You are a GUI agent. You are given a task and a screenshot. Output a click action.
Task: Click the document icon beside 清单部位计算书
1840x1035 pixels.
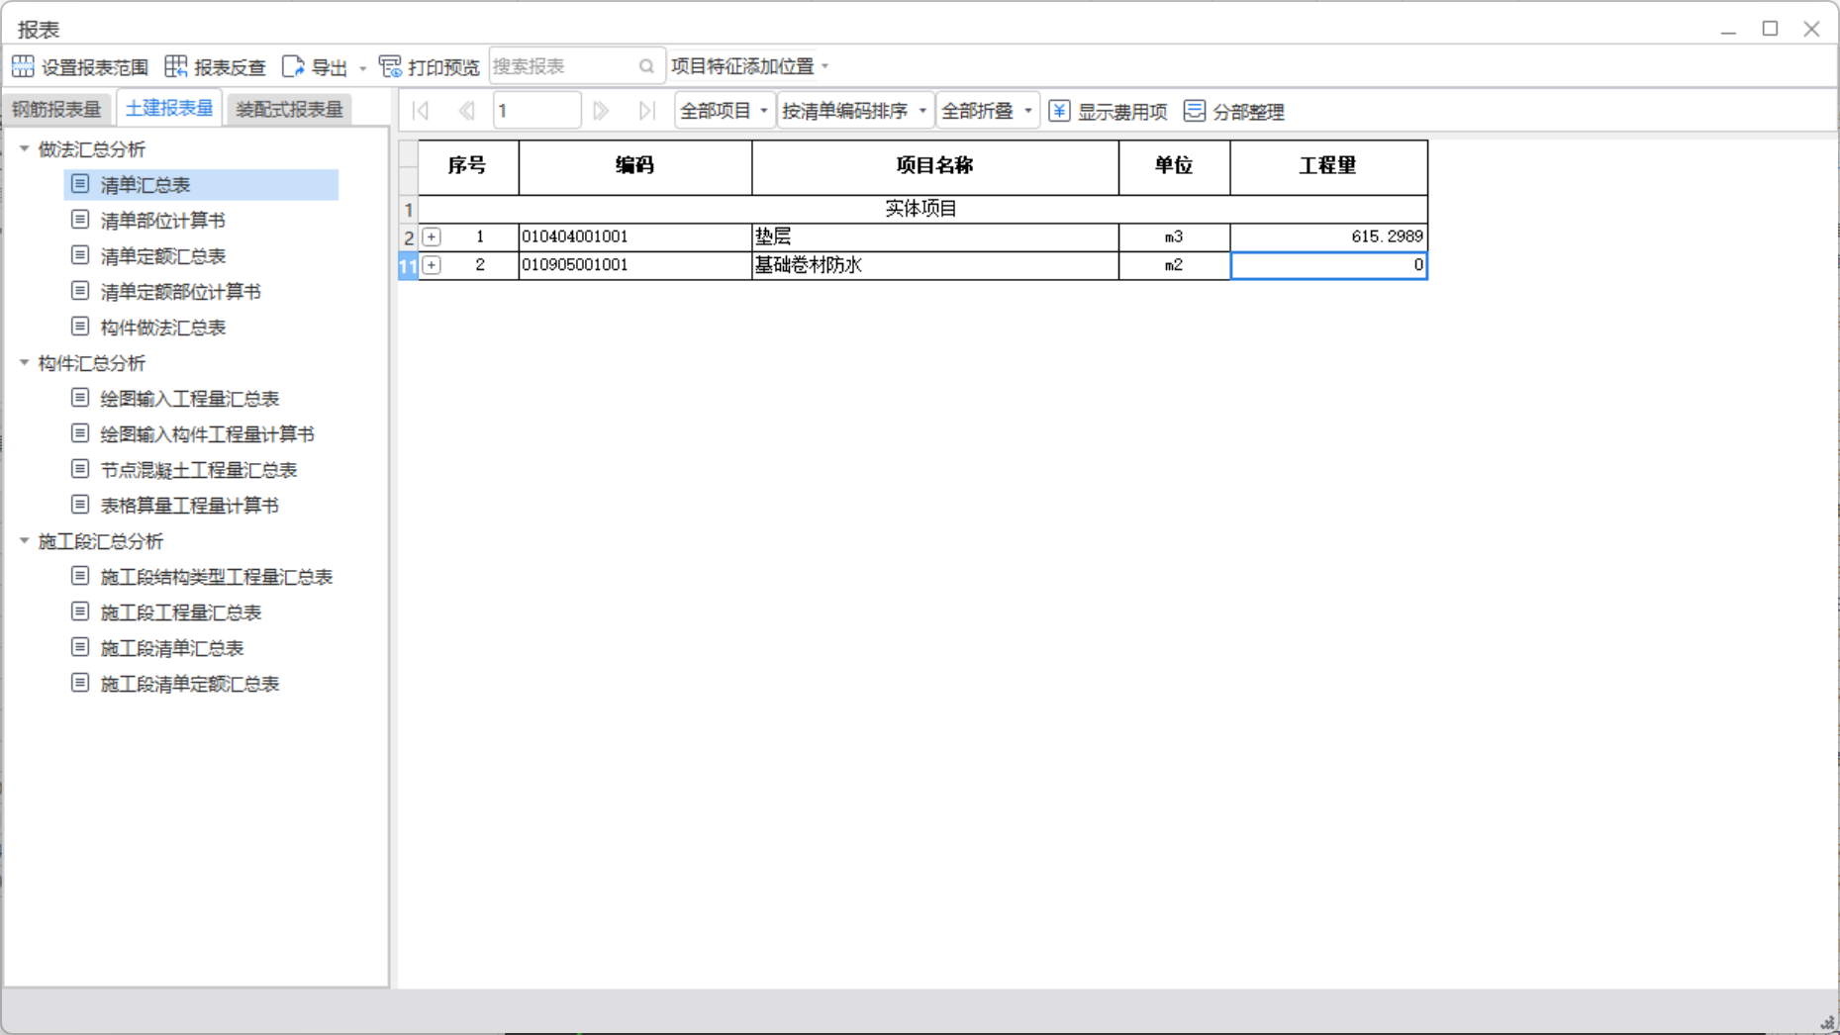click(x=80, y=220)
